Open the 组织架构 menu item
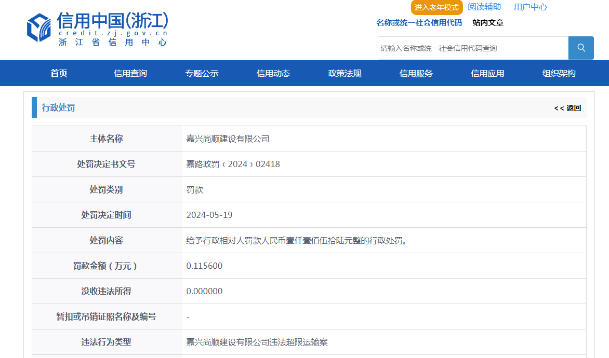 [559, 74]
